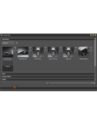Delete the Car Forward variant
Screen dimensions: 97x125
tap(15, 48)
